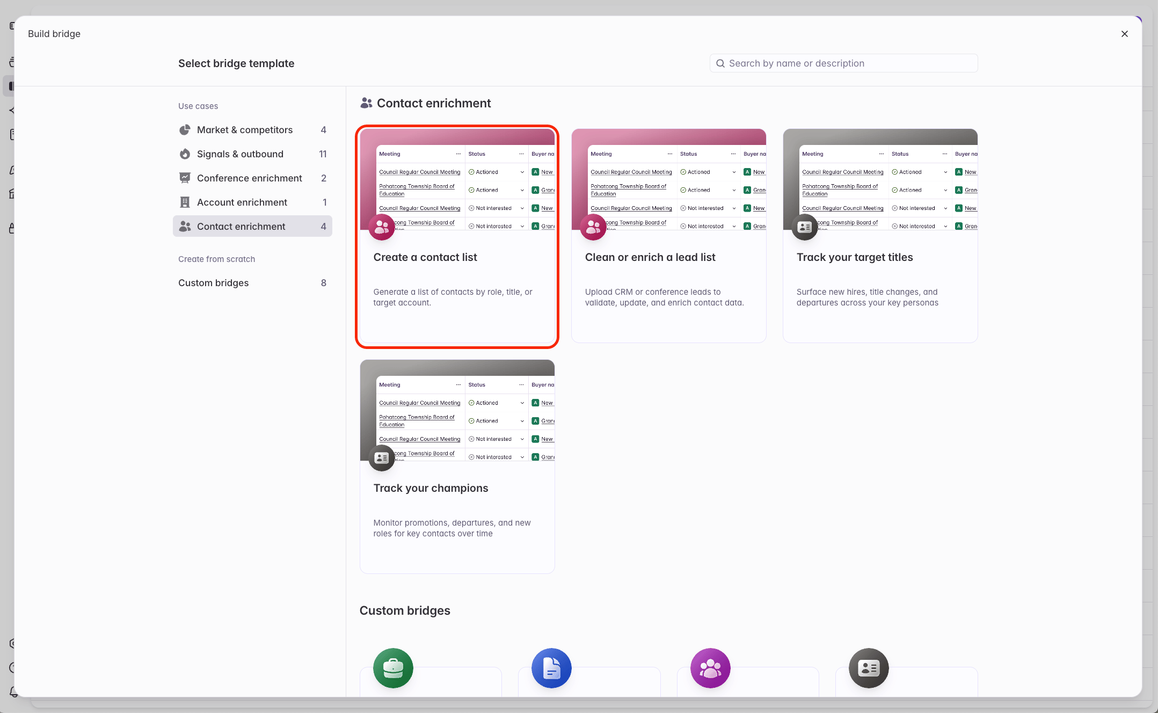Click the Custom bridges section heading
Screen dimensions: 1158x713
click(x=405, y=610)
